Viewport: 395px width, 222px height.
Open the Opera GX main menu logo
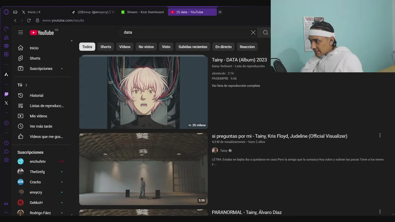click(6, 12)
